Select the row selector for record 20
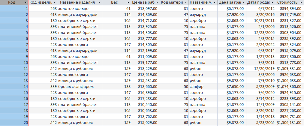Image resolution: width=304 pixels, height=126 pixels. (14, 122)
